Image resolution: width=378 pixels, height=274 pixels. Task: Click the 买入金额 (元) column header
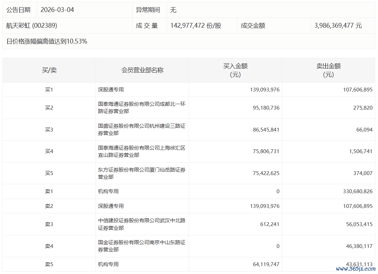235,70
